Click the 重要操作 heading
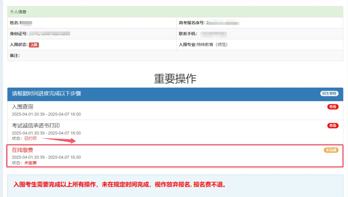Screen dimensions: 348x197 pyautogui.click(x=175, y=79)
